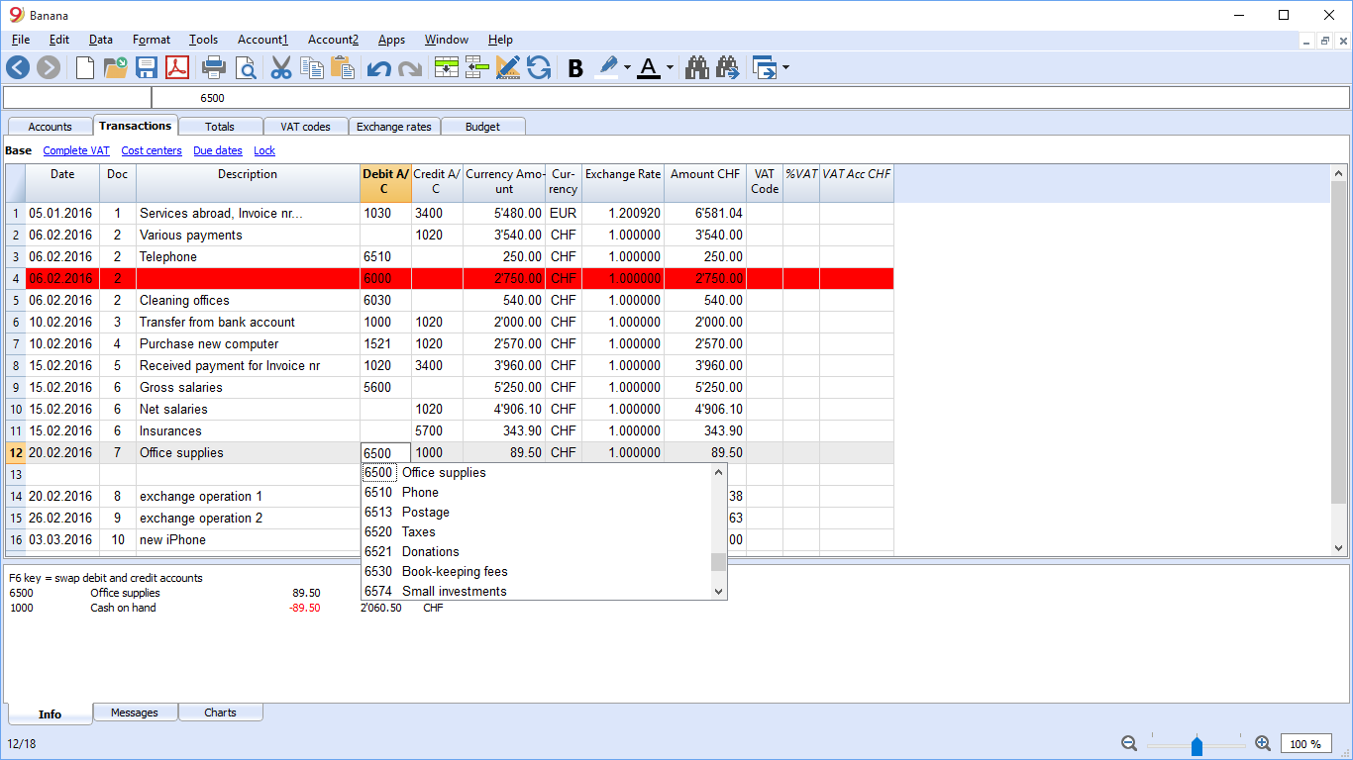Viewport: 1353px width, 760px height.
Task: Open print preview with magnifier icon
Action: coord(244,67)
